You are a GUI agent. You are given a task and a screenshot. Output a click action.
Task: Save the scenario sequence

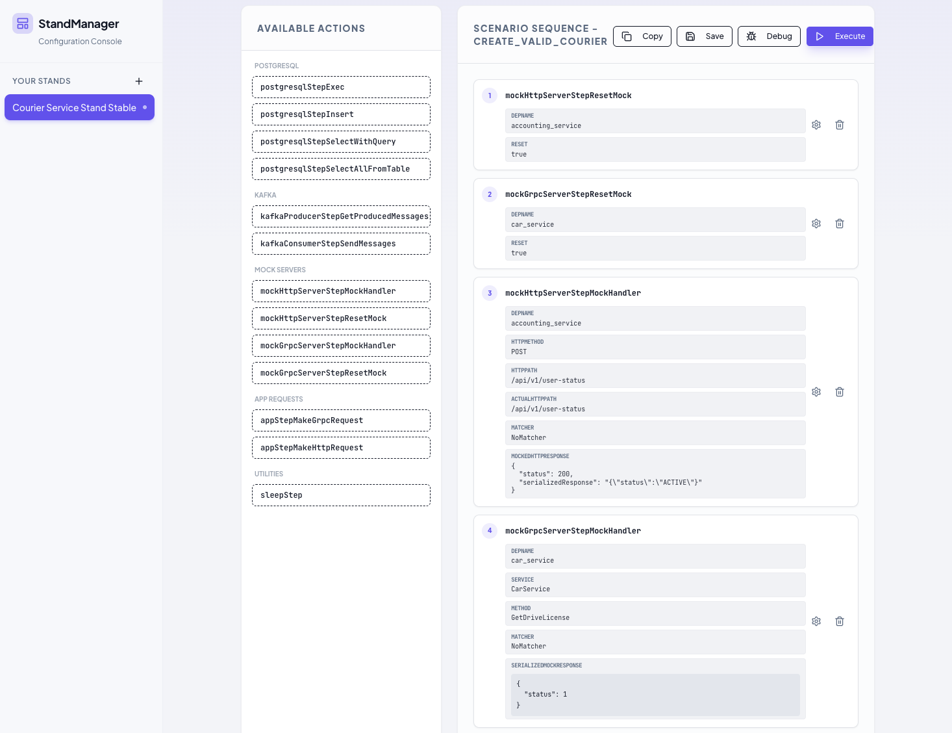tap(705, 36)
